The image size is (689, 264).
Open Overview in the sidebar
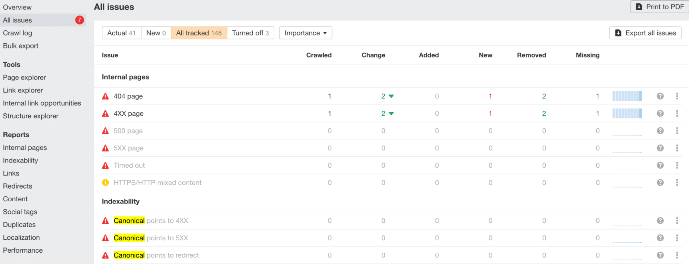point(17,7)
